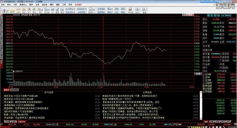Click the 全球指数 toolbar button
Screen dimensions: 237x128
point(100,8)
